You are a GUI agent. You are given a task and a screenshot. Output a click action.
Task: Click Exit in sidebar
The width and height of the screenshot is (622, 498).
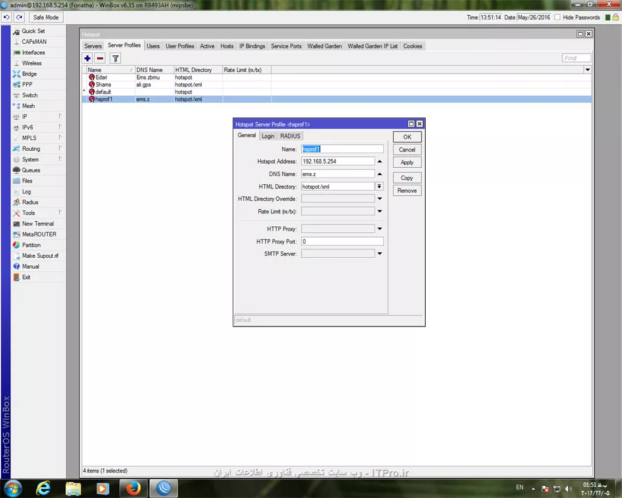click(x=26, y=277)
